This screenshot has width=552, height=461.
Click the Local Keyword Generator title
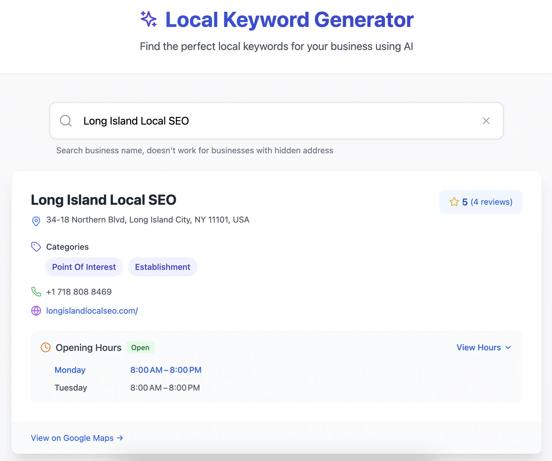[x=289, y=20]
